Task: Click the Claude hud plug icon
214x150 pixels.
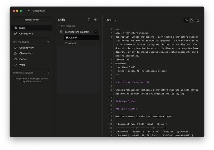Action: point(15,53)
